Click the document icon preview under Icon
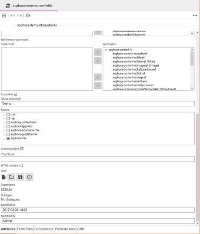 (x=3, y=177)
